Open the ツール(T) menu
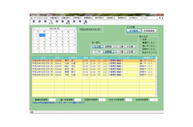 tap(144, 18)
